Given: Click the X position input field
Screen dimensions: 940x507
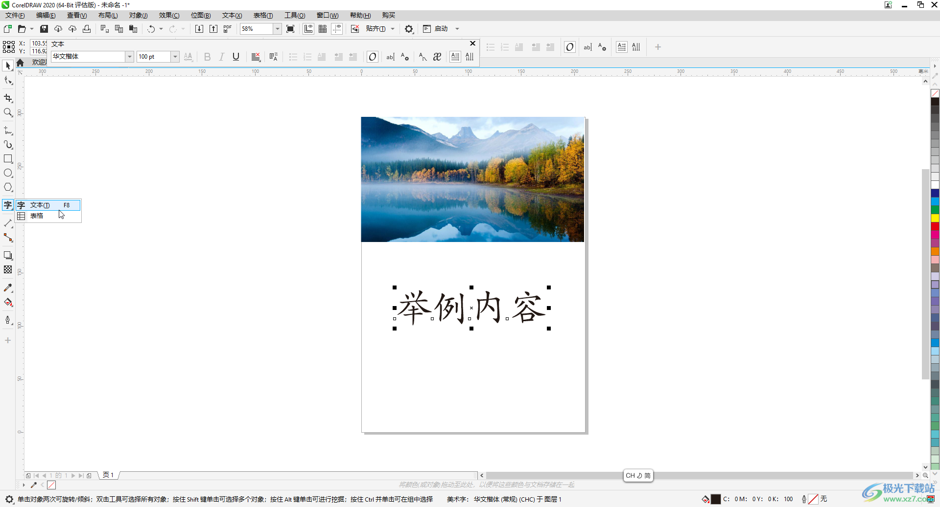Looking at the screenshot, I should (39, 44).
